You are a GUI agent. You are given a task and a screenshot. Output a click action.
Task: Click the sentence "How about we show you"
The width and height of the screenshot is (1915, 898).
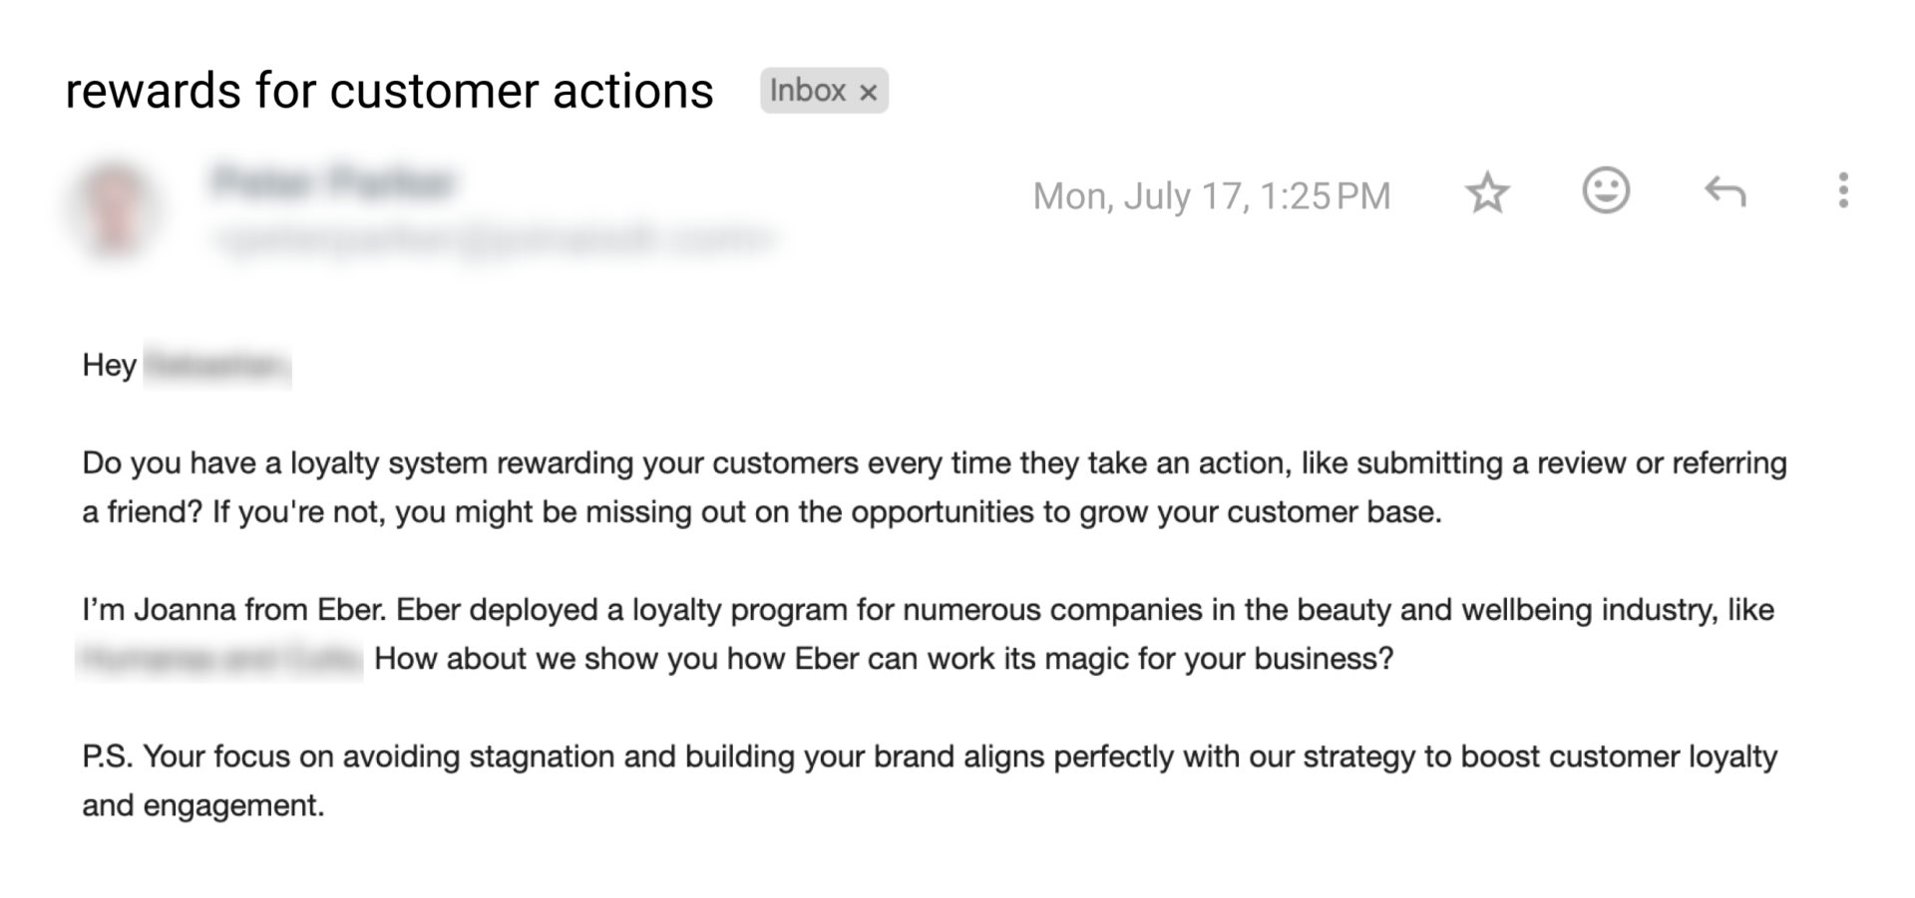[x=883, y=659]
